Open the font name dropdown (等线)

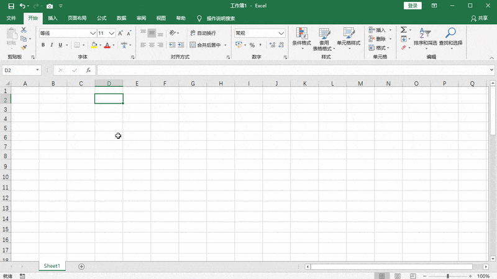click(93, 33)
